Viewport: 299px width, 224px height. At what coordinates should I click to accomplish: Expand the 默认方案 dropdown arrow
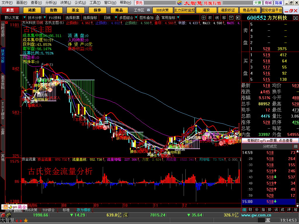[24, 18]
